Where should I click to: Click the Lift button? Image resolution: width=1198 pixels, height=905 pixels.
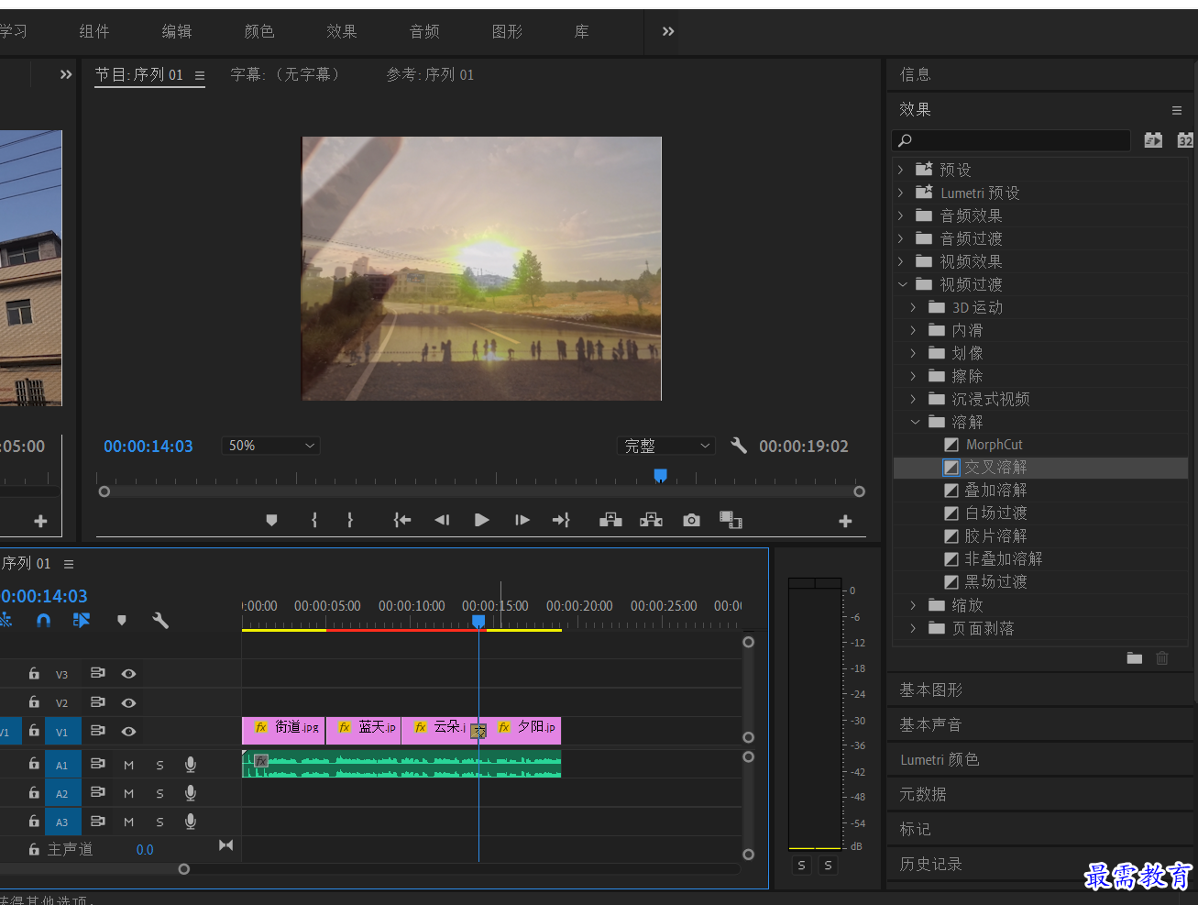pyautogui.click(x=610, y=520)
